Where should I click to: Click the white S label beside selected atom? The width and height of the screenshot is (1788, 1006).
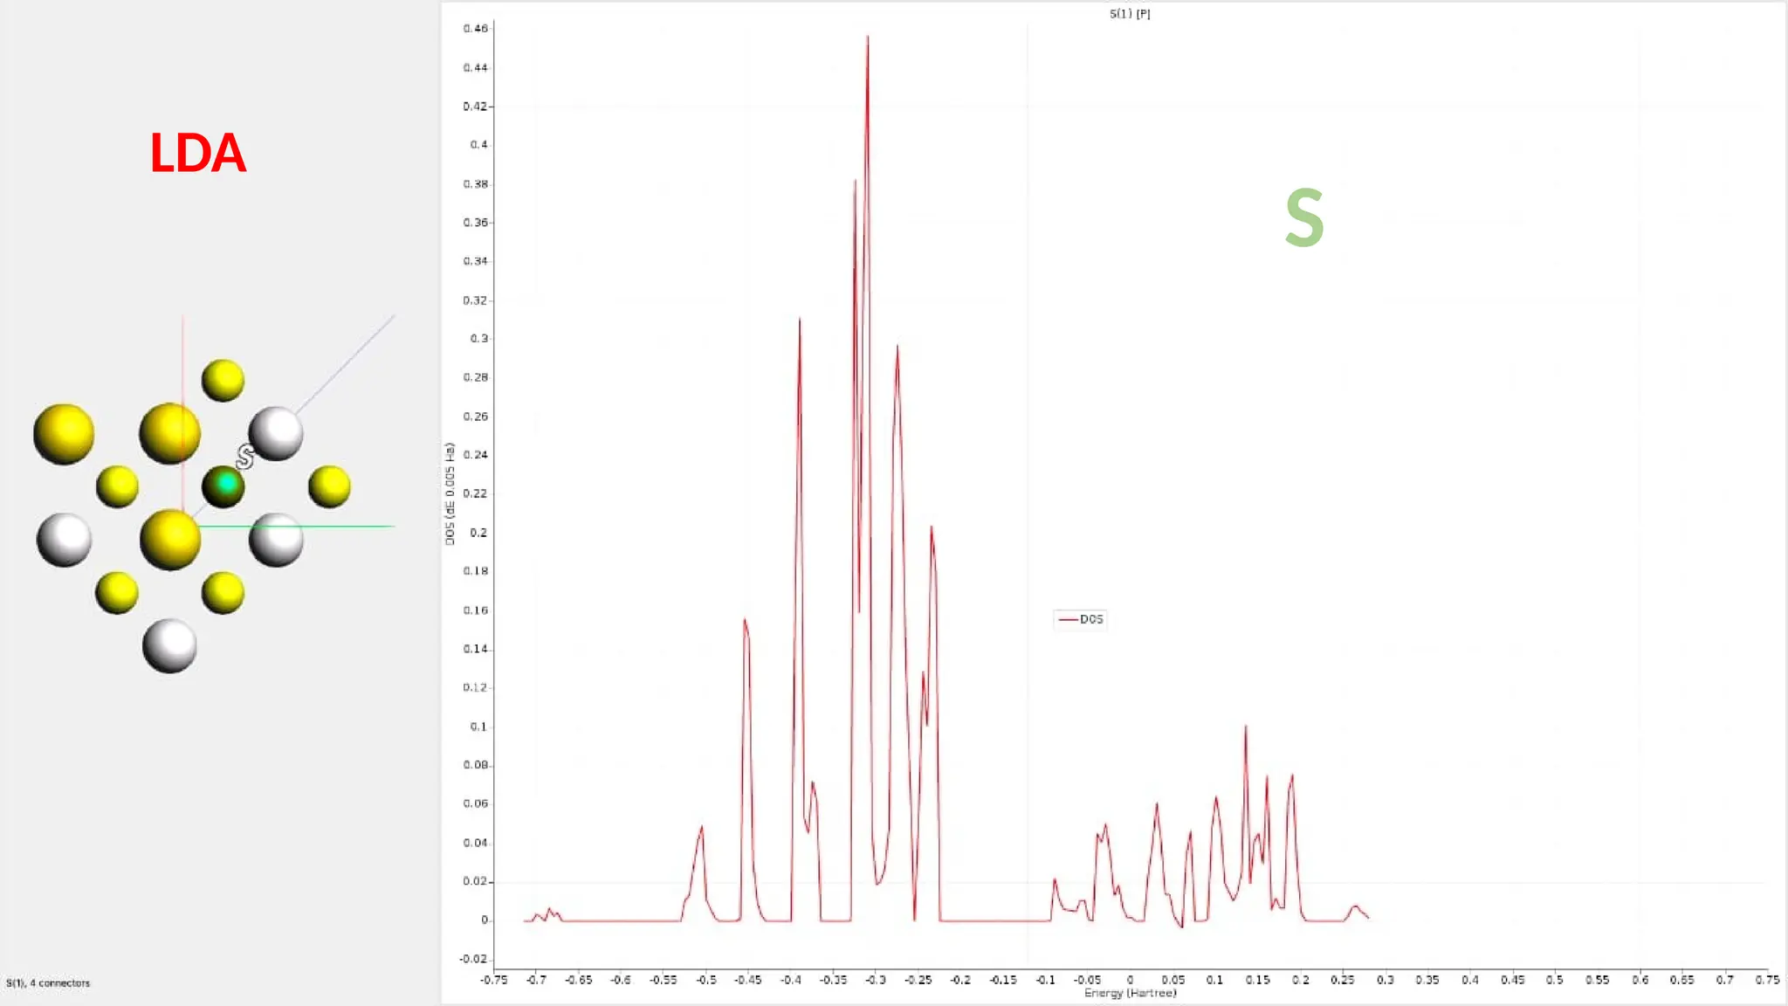(245, 457)
